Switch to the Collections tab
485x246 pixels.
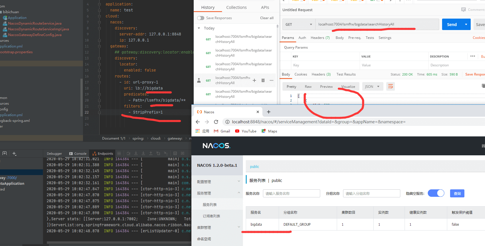coord(236,7)
